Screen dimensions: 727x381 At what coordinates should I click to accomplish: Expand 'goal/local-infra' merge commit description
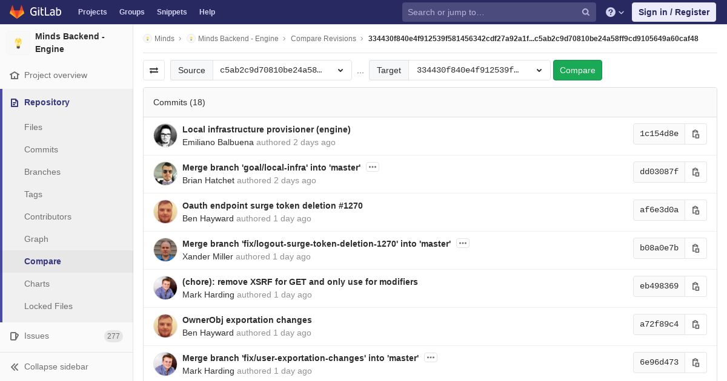coord(373,167)
